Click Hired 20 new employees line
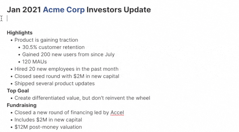 66,69
